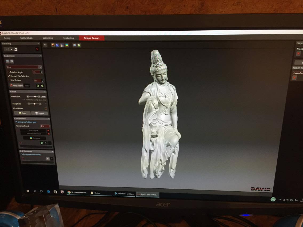Screen dimensions: 303x227
Task: Click the Align Scans button
Action: click(17, 86)
